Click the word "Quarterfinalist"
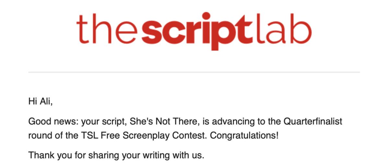 click(x=313, y=122)
